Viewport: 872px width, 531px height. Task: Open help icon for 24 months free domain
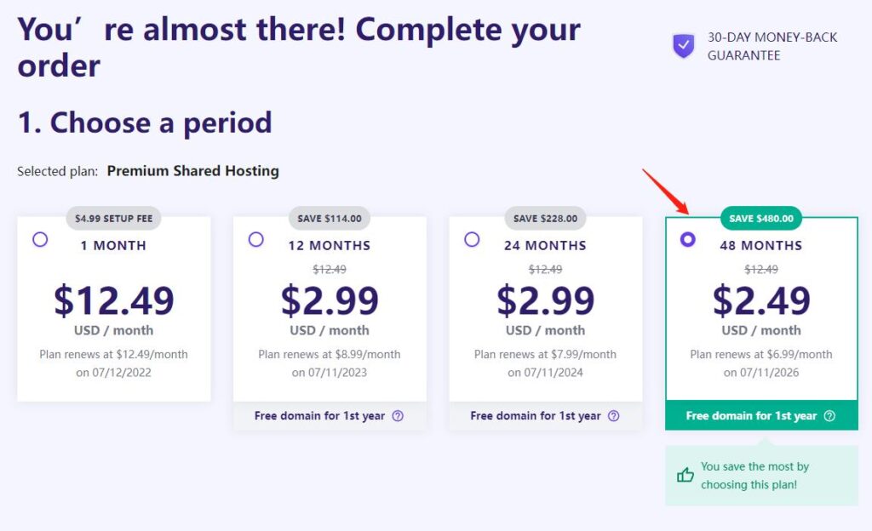pyautogui.click(x=613, y=415)
